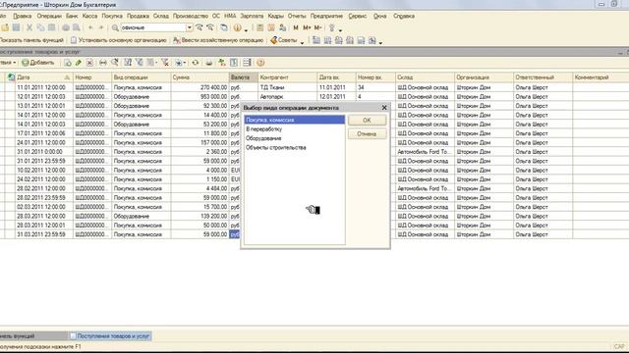Open the Склад menu
Viewport: 629px width, 353px height.
161,16
